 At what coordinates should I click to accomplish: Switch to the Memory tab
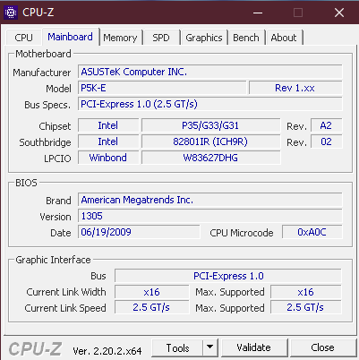tap(120, 38)
